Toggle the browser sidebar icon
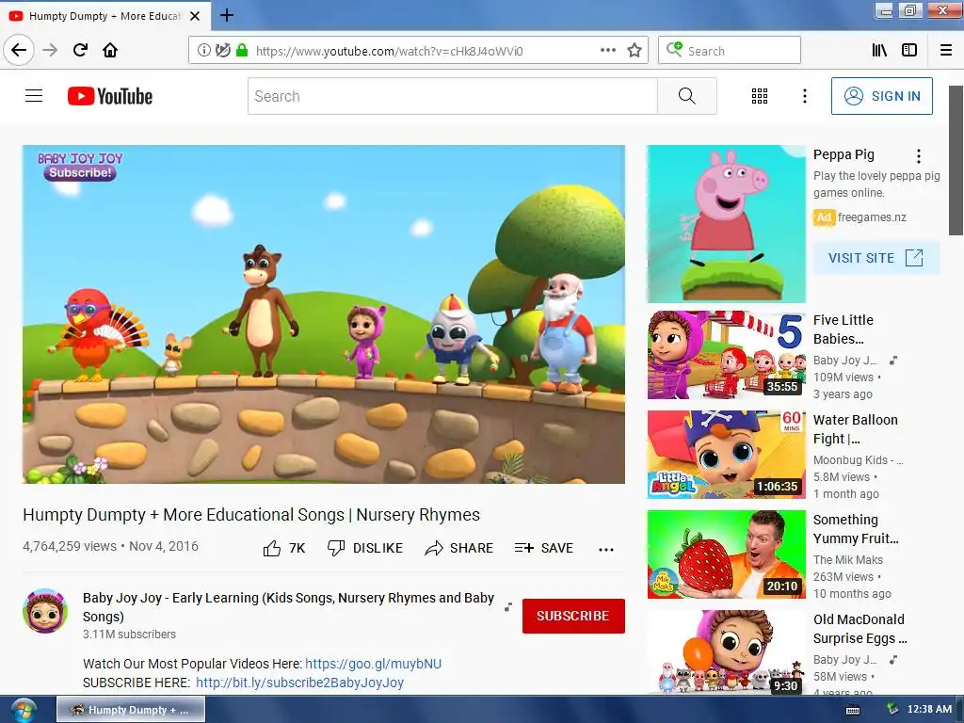 pyautogui.click(x=909, y=51)
